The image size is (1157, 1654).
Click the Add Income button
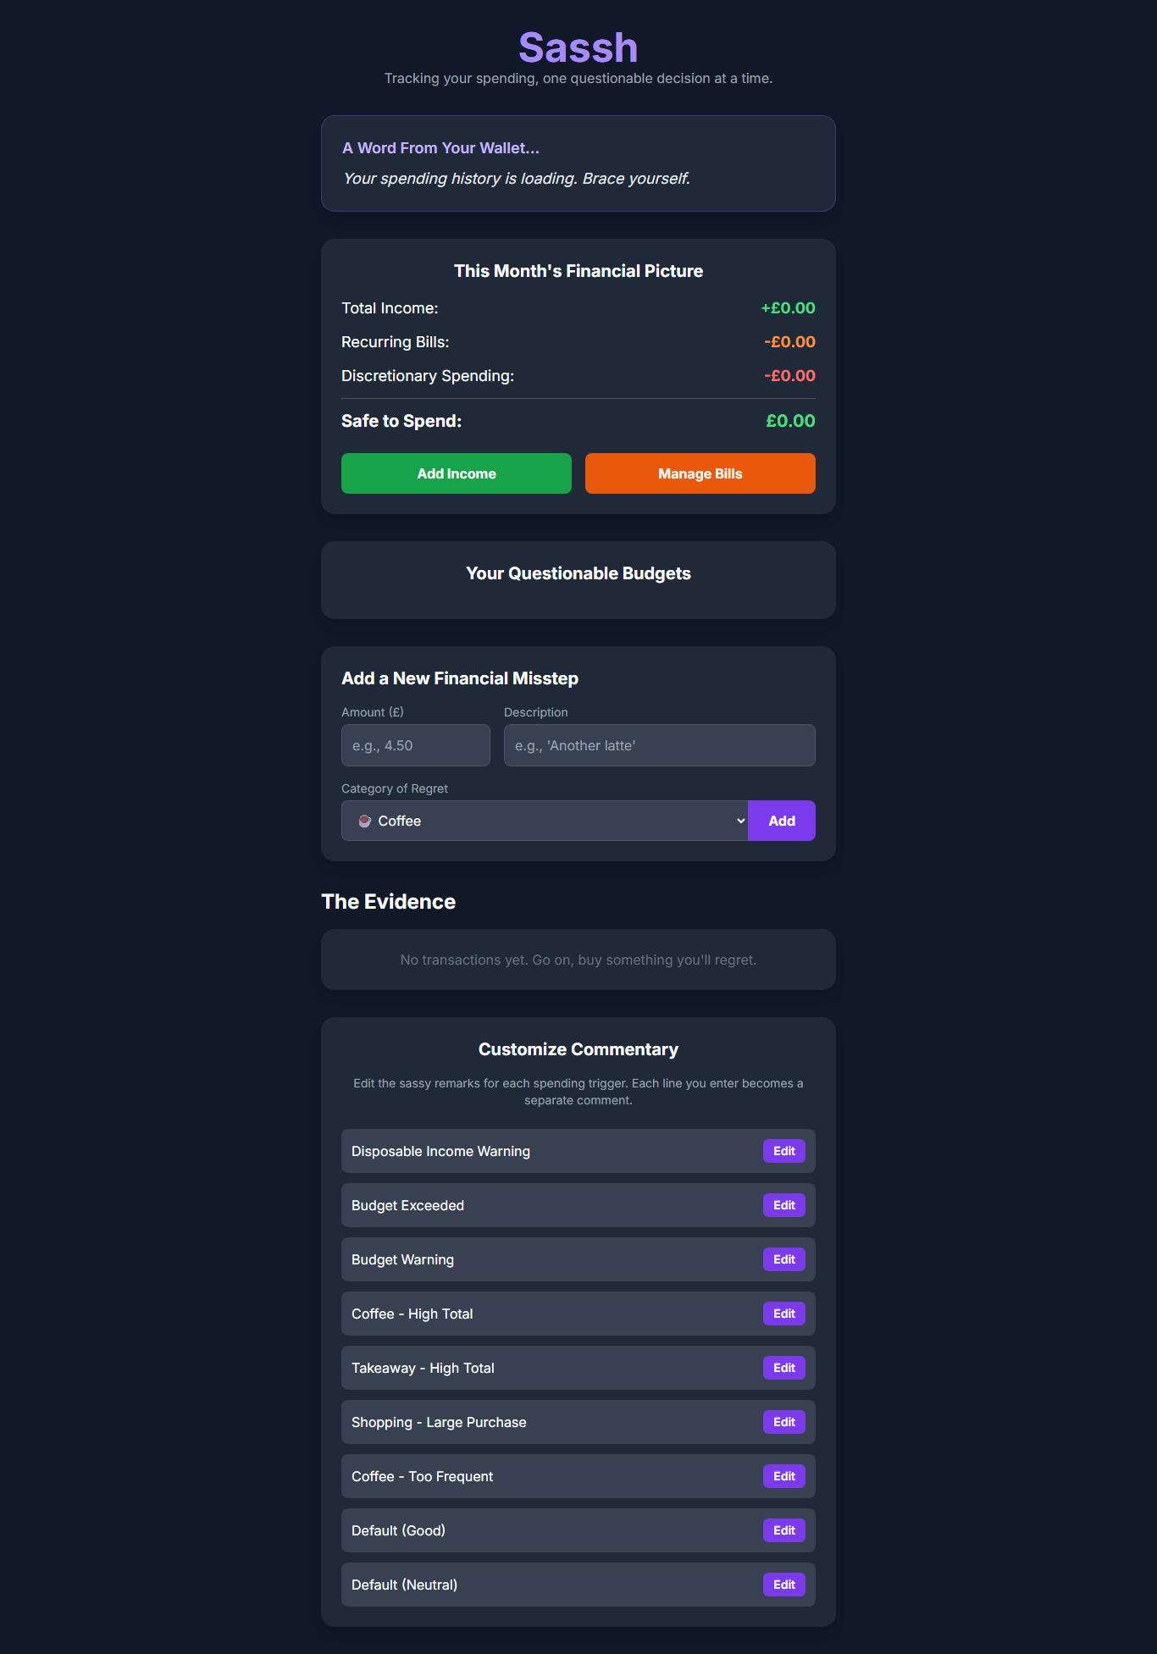(457, 473)
